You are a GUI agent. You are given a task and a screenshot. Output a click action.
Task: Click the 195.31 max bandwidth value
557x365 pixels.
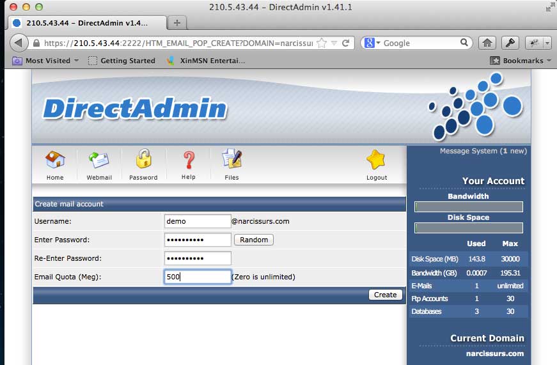tap(510, 273)
